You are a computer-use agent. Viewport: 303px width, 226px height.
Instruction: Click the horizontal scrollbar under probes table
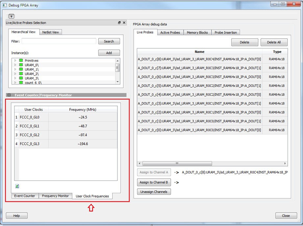coord(177,163)
